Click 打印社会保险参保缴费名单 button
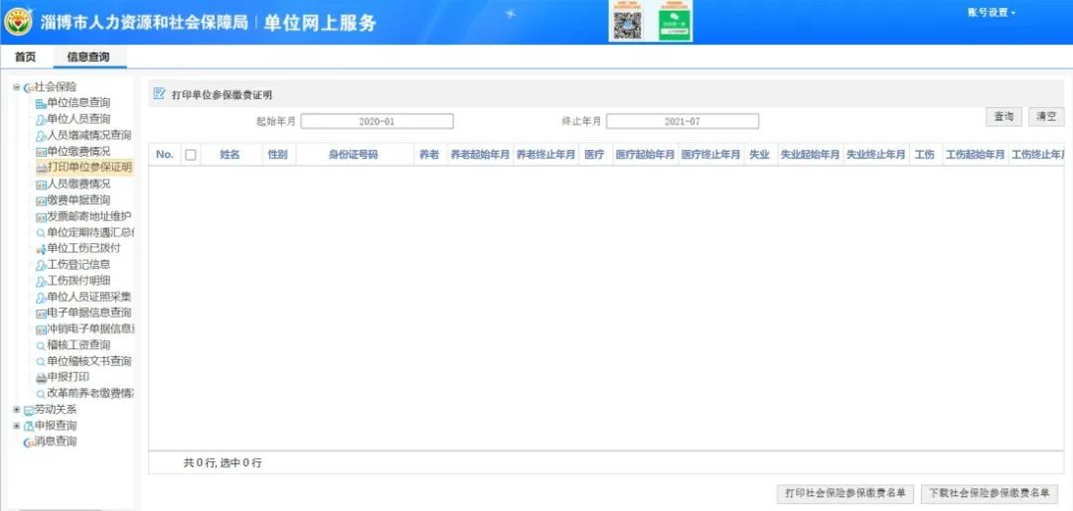Image resolution: width=1073 pixels, height=511 pixels. point(845,493)
